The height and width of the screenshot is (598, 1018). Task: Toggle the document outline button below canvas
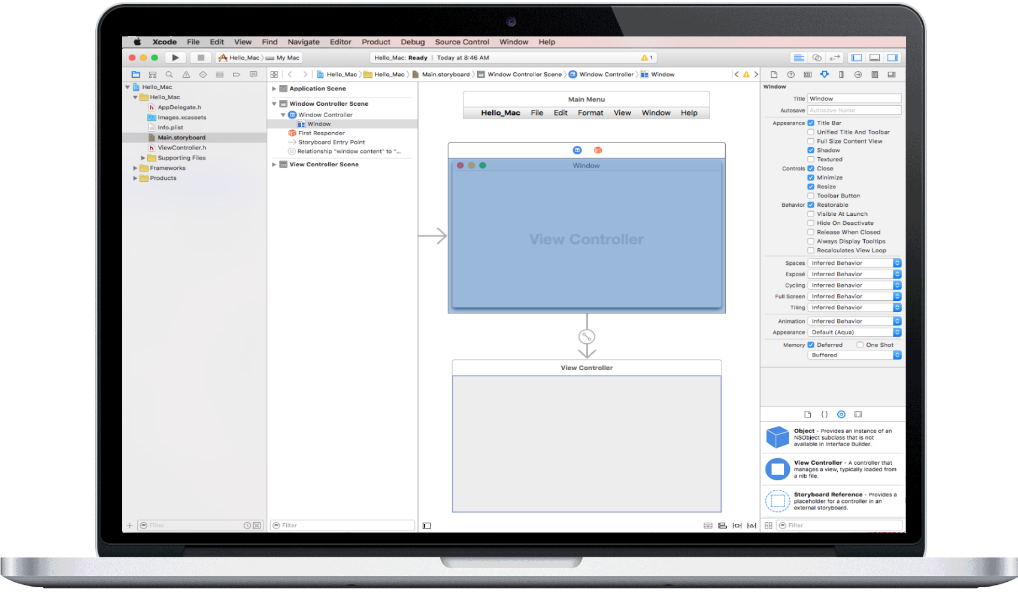[x=427, y=526]
